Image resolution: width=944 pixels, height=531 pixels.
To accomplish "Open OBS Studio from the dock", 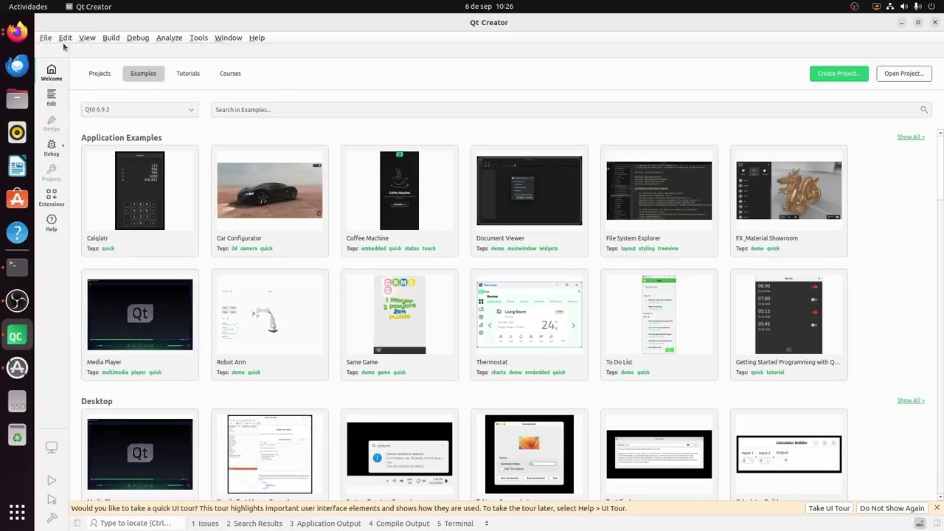I will click(17, 301).
